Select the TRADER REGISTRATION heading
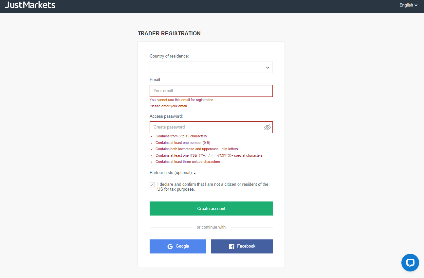424x278 pixels. pyautogui.click(x=169, y=33)
